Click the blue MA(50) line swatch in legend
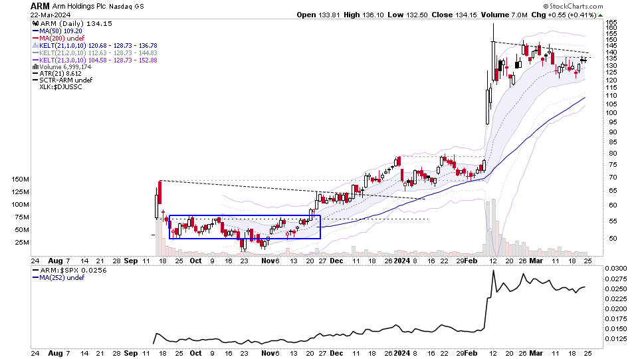 (x=35, y=31)
